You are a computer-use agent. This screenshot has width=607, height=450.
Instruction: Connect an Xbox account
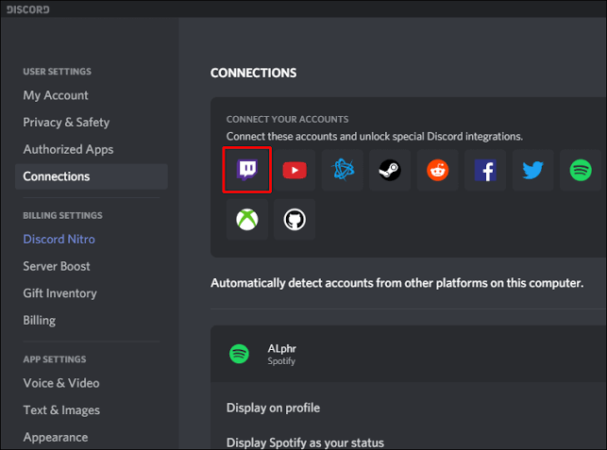pos(246,219)
